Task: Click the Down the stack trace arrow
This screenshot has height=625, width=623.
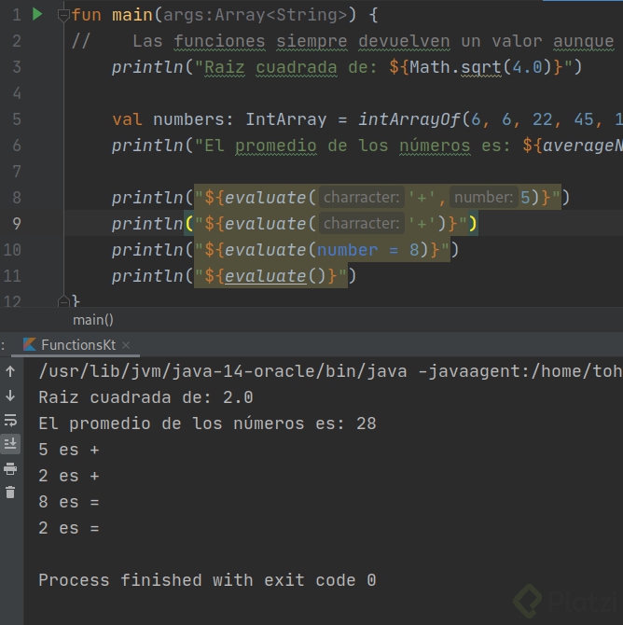Action: pos(10,396)
